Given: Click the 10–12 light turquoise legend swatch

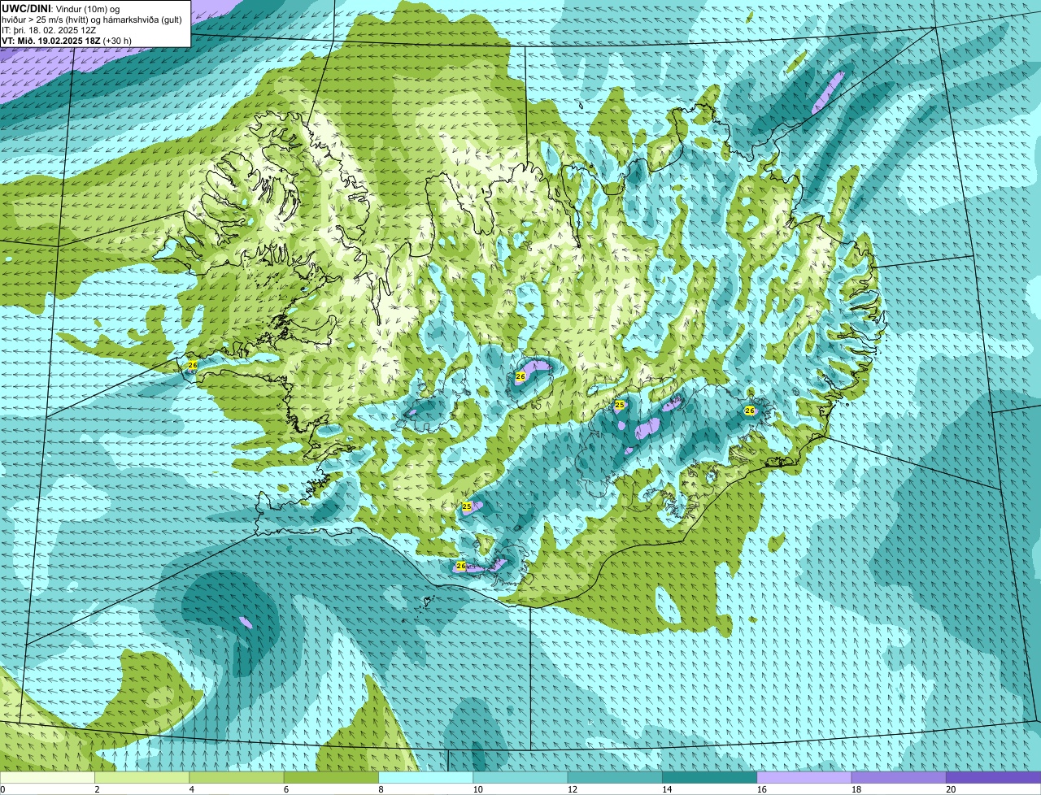Looking at the screenshot, I should click(520, 778).
